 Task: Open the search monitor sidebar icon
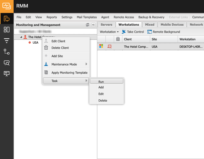[7, 63]
